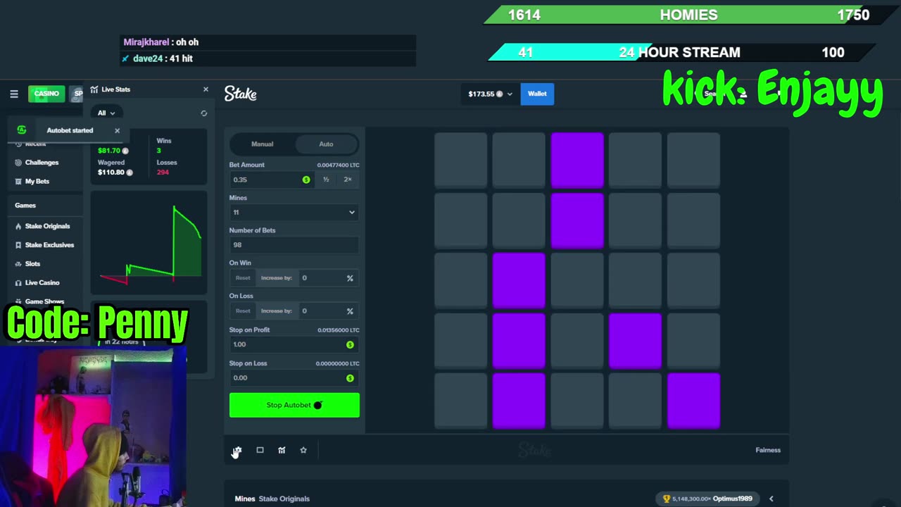Open live stats icon below game
The width and height of the screenshot is (901, 507).
(x=282, y=450)
